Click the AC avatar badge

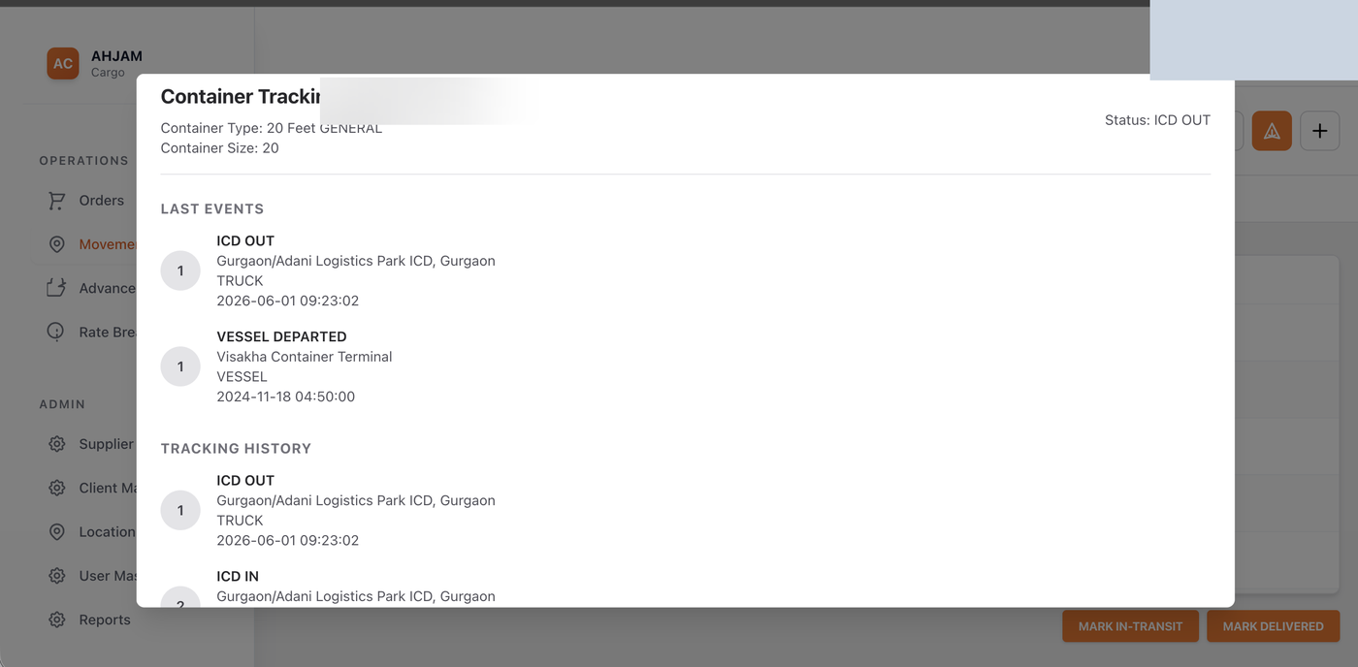click(x=63, y=64)
